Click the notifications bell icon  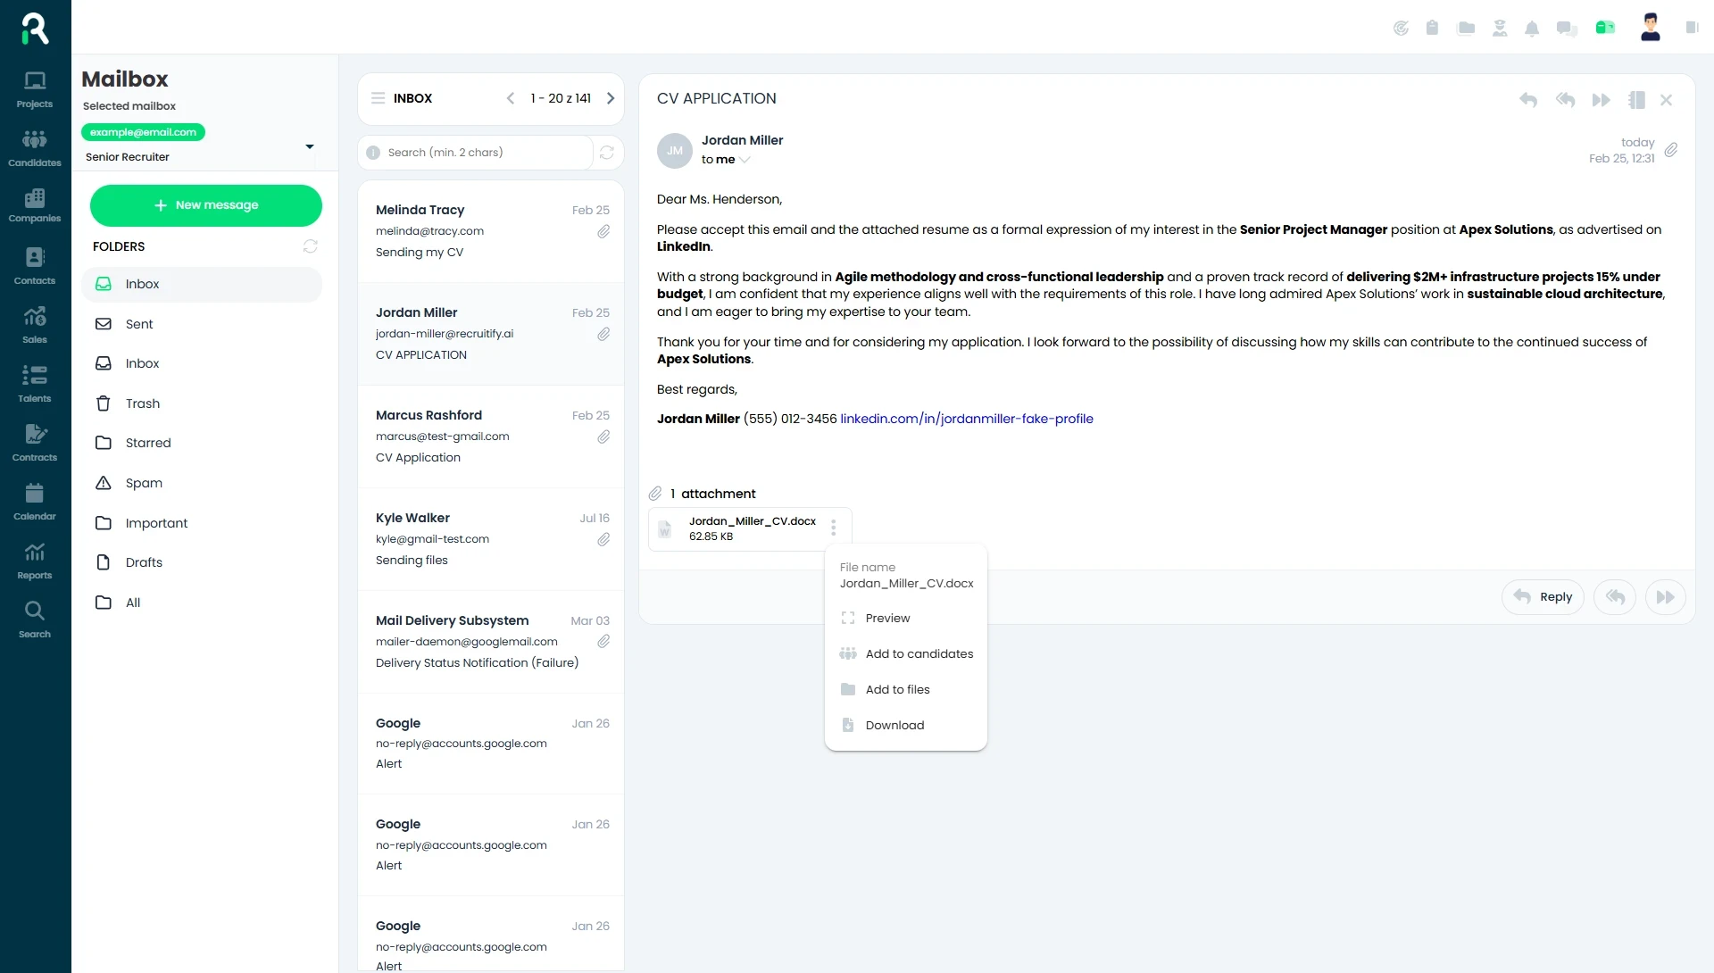tap(1532, 29)
